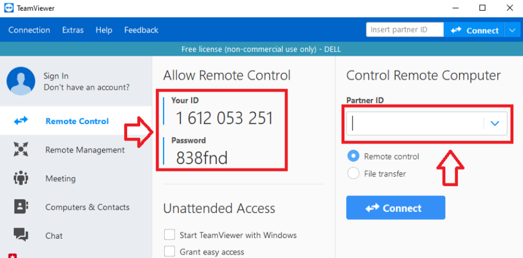
Task: Open the Extras menu
Action: click(x=72, y=30)
